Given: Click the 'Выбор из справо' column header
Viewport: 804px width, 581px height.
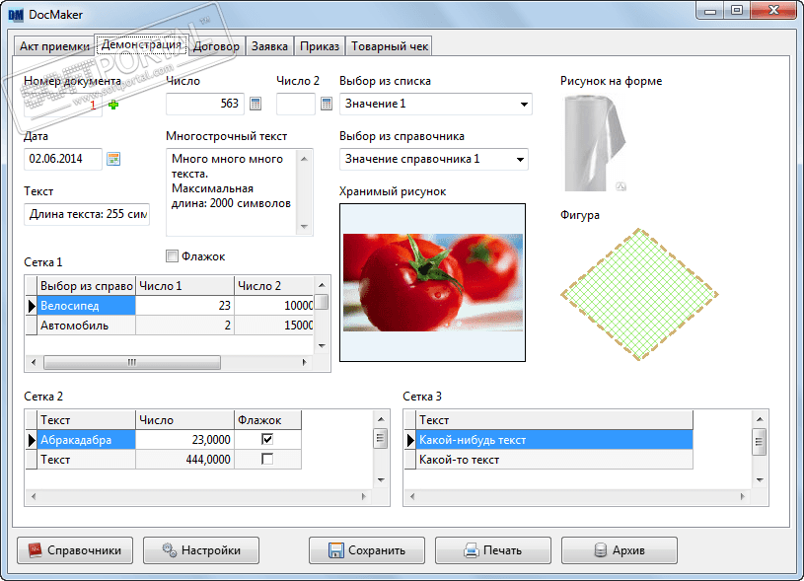Looking at the screenshot, I should pyautogui.click(x=86, y=286).
